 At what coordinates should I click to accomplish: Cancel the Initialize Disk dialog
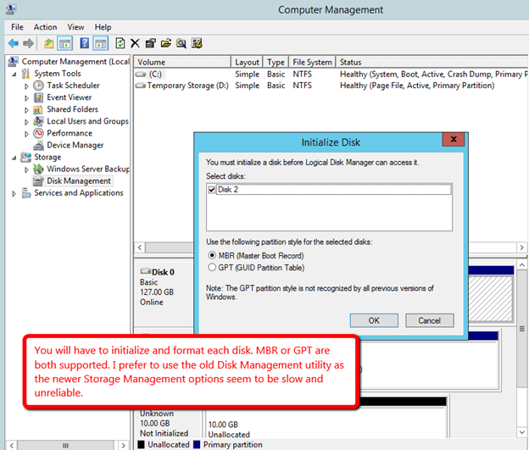(x=429, y=320)
